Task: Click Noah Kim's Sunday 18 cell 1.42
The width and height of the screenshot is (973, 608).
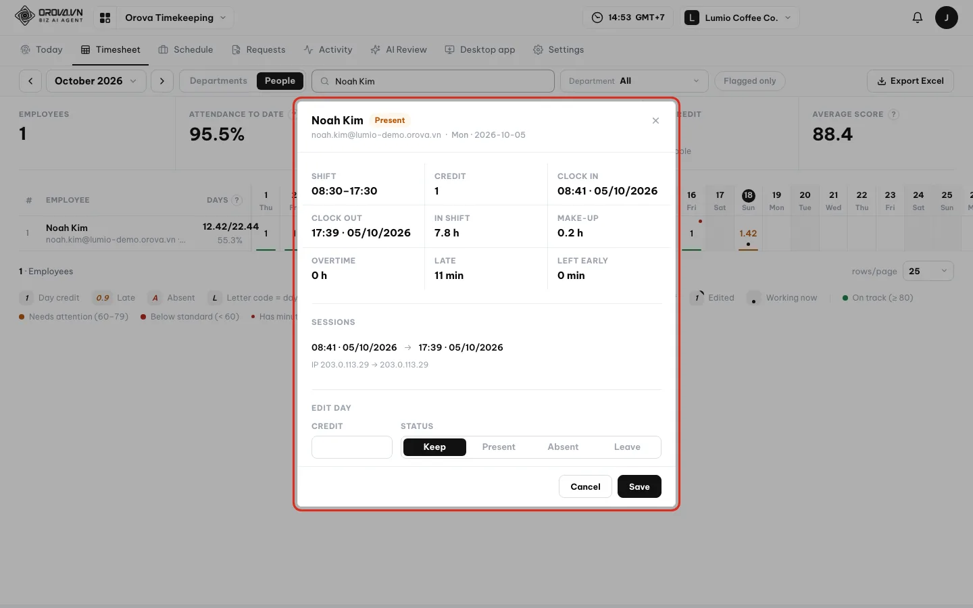Action: tap(748, 234)
